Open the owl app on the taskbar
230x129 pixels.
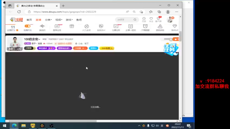[33, 126]
